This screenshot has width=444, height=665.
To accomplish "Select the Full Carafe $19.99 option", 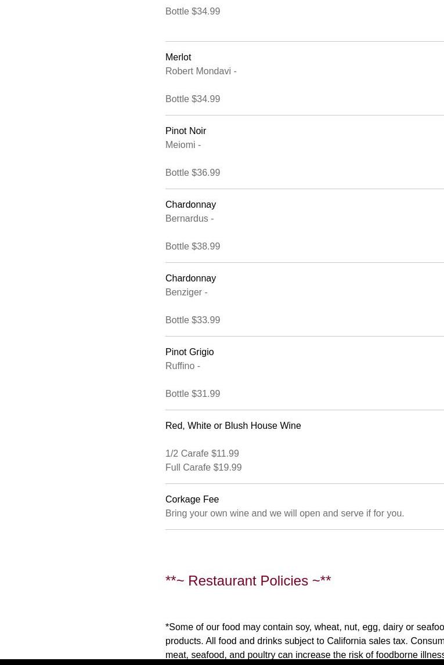I will tap(204, 467).
